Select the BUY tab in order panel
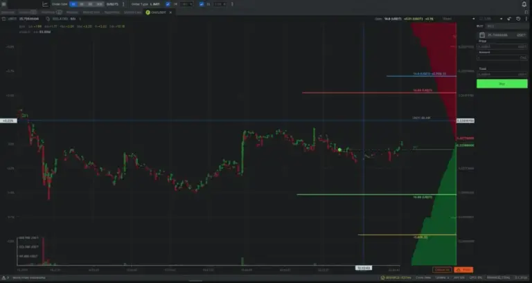 coord(480,26)
